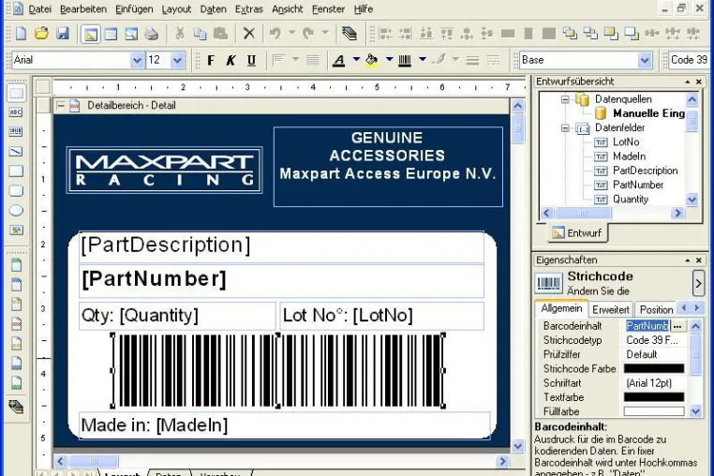Viewport: 714px width, 476px height.
Task: Click the add layer icon at toolbox bottom
Action: click(16, 407)
